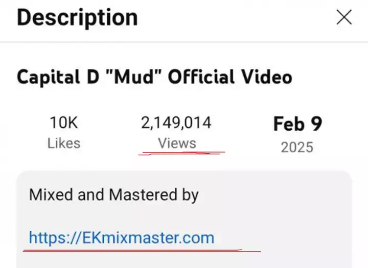Select the video title 'Capital D Mud Official Video'
368x268 pixels.
click(154, 77)
